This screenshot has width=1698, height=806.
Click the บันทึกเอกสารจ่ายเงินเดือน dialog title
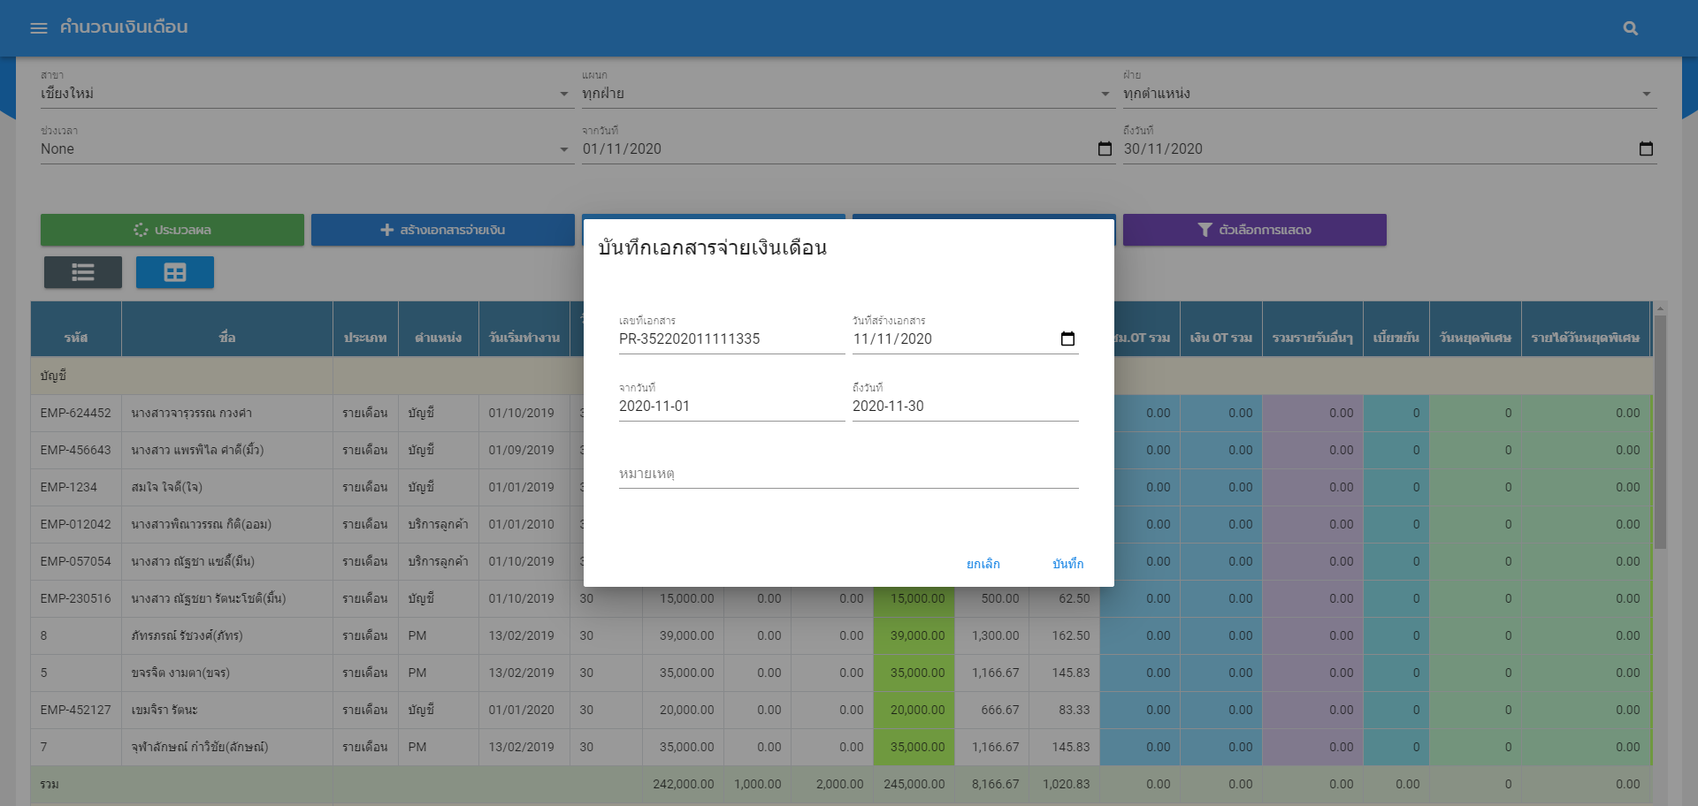pyautogui.click(x=713, y=247)
